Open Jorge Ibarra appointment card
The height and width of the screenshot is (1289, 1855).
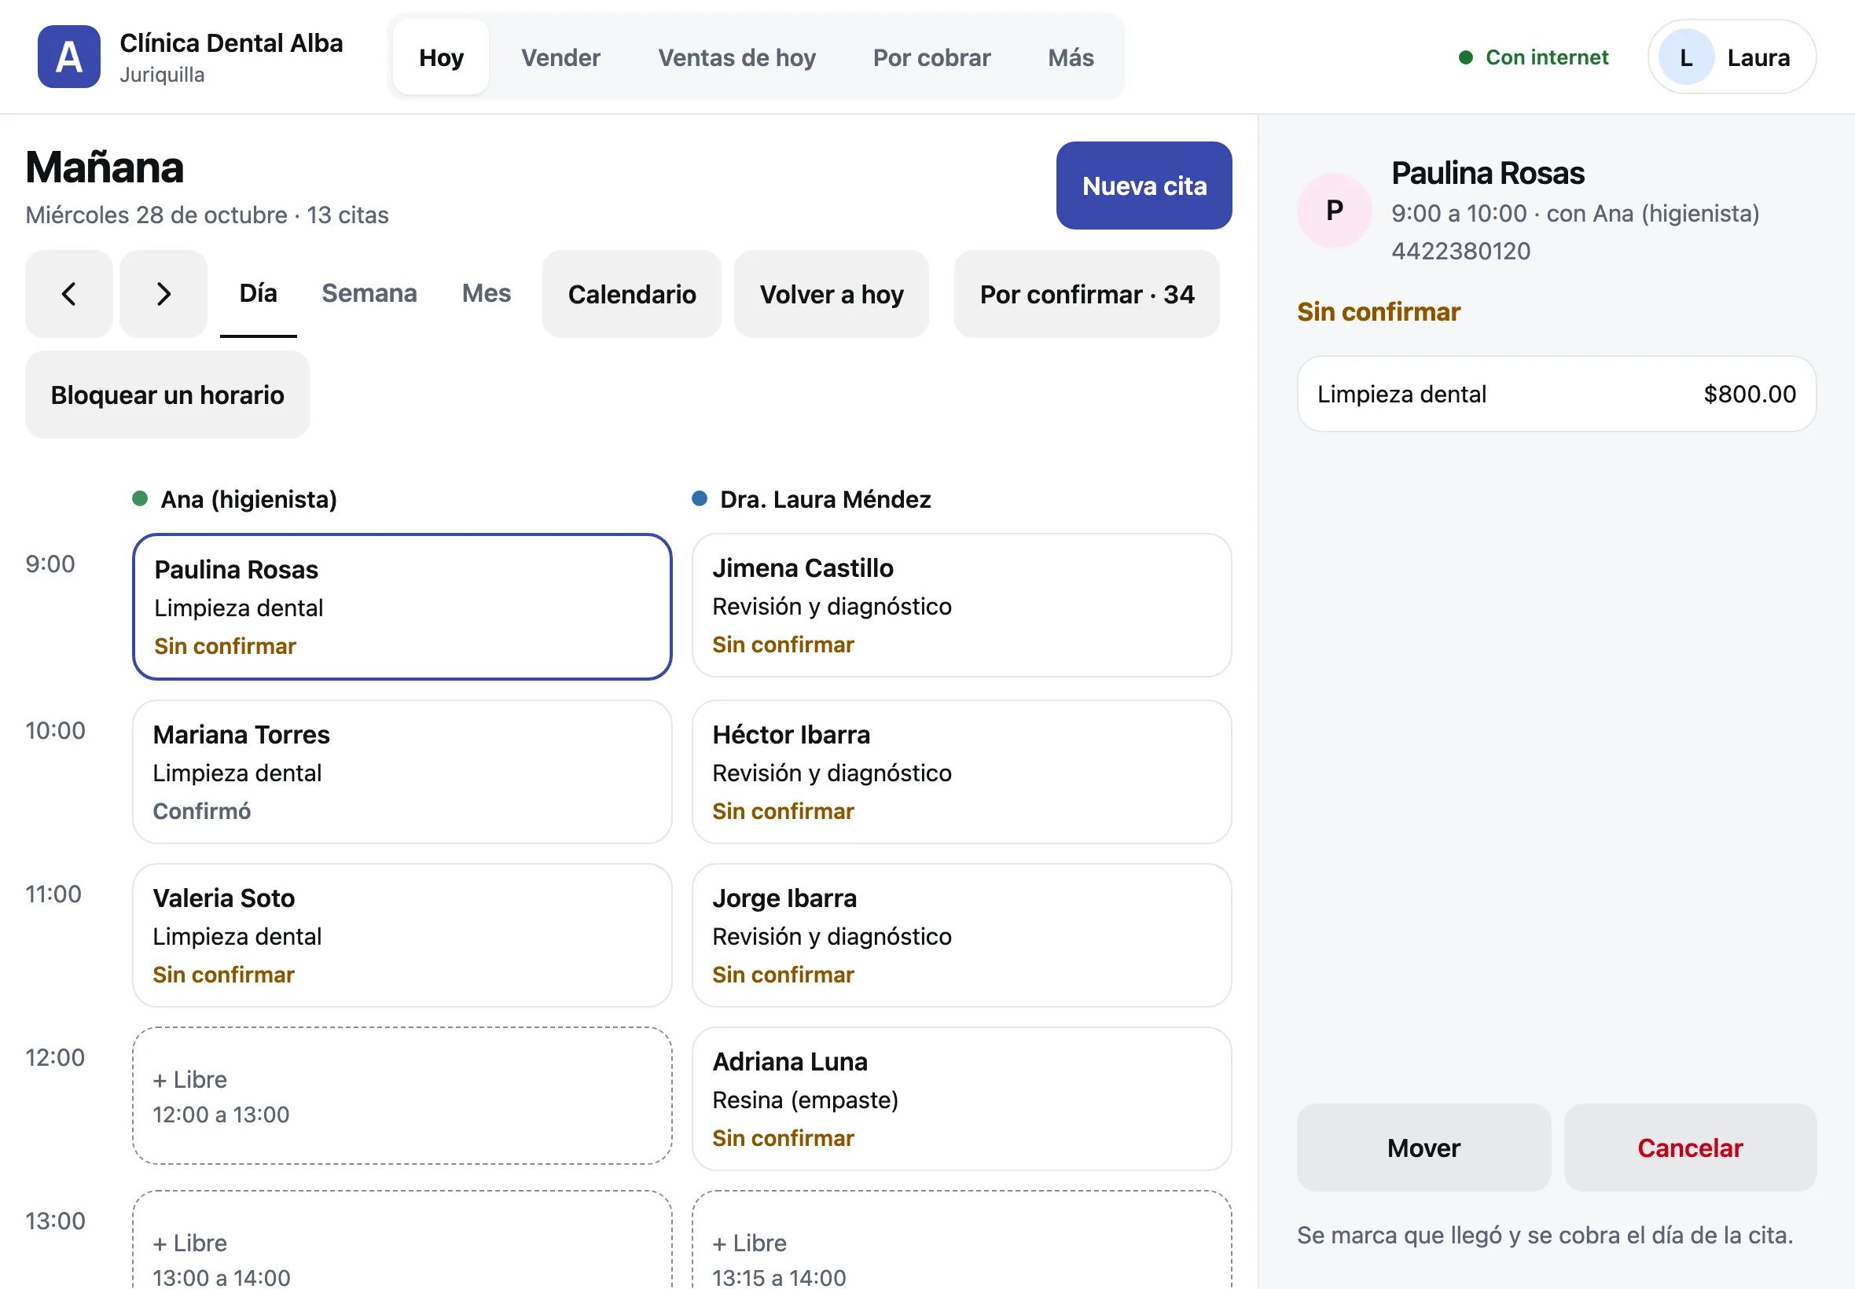(x=961, y=935)
